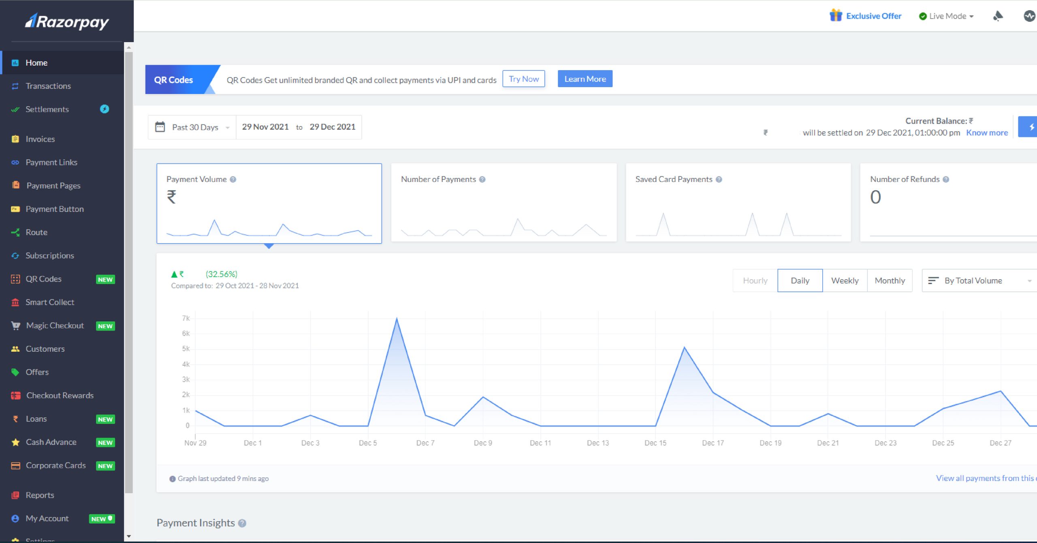Open the By Total Volume dropdown
The height and width of the screenshot is (543, 1037).
(979, 280)
